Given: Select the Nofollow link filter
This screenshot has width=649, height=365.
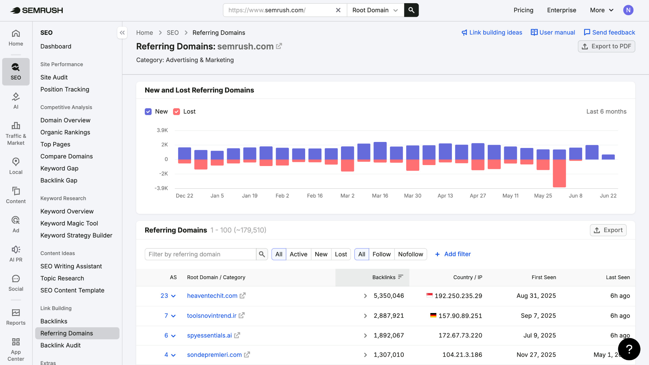Looking at the screenshot, I should 411,254.
